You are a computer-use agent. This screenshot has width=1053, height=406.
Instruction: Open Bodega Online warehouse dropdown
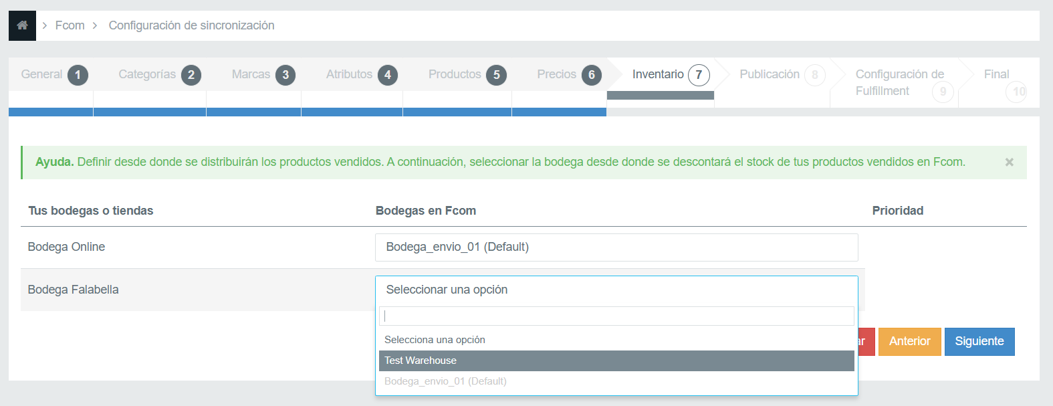pos(616,247)
